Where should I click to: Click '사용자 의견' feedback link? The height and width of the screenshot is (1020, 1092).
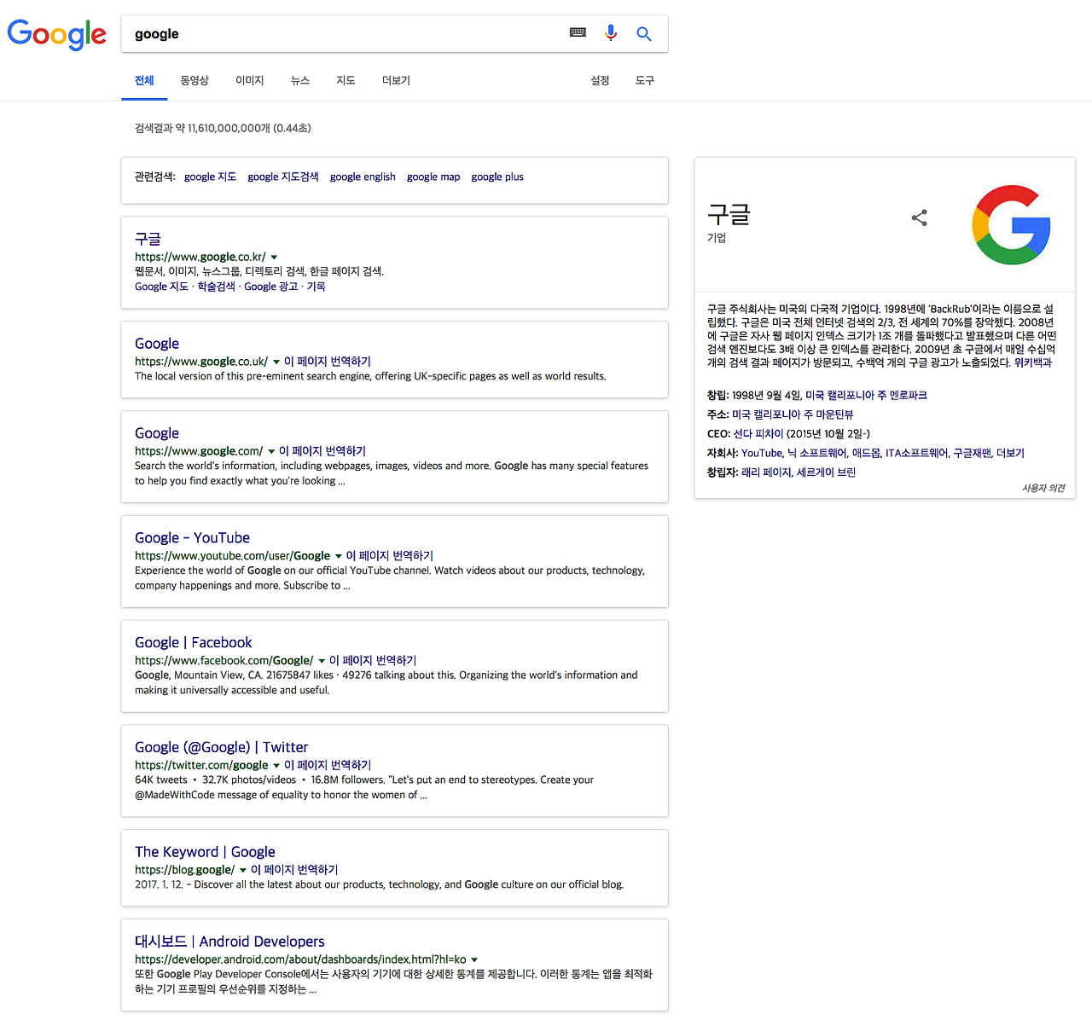pos(1043,488)
